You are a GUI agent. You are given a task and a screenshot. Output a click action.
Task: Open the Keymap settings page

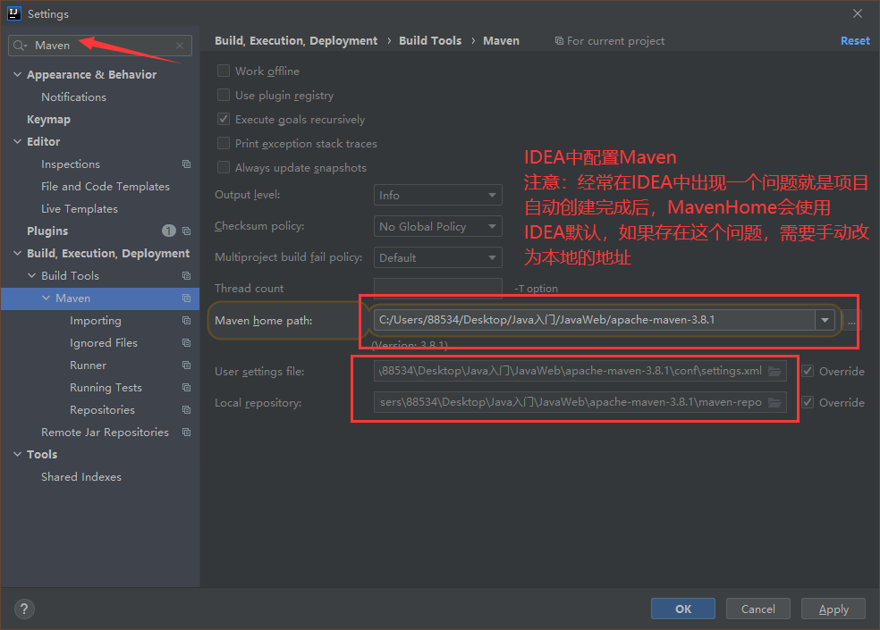(x=49, y=120)
